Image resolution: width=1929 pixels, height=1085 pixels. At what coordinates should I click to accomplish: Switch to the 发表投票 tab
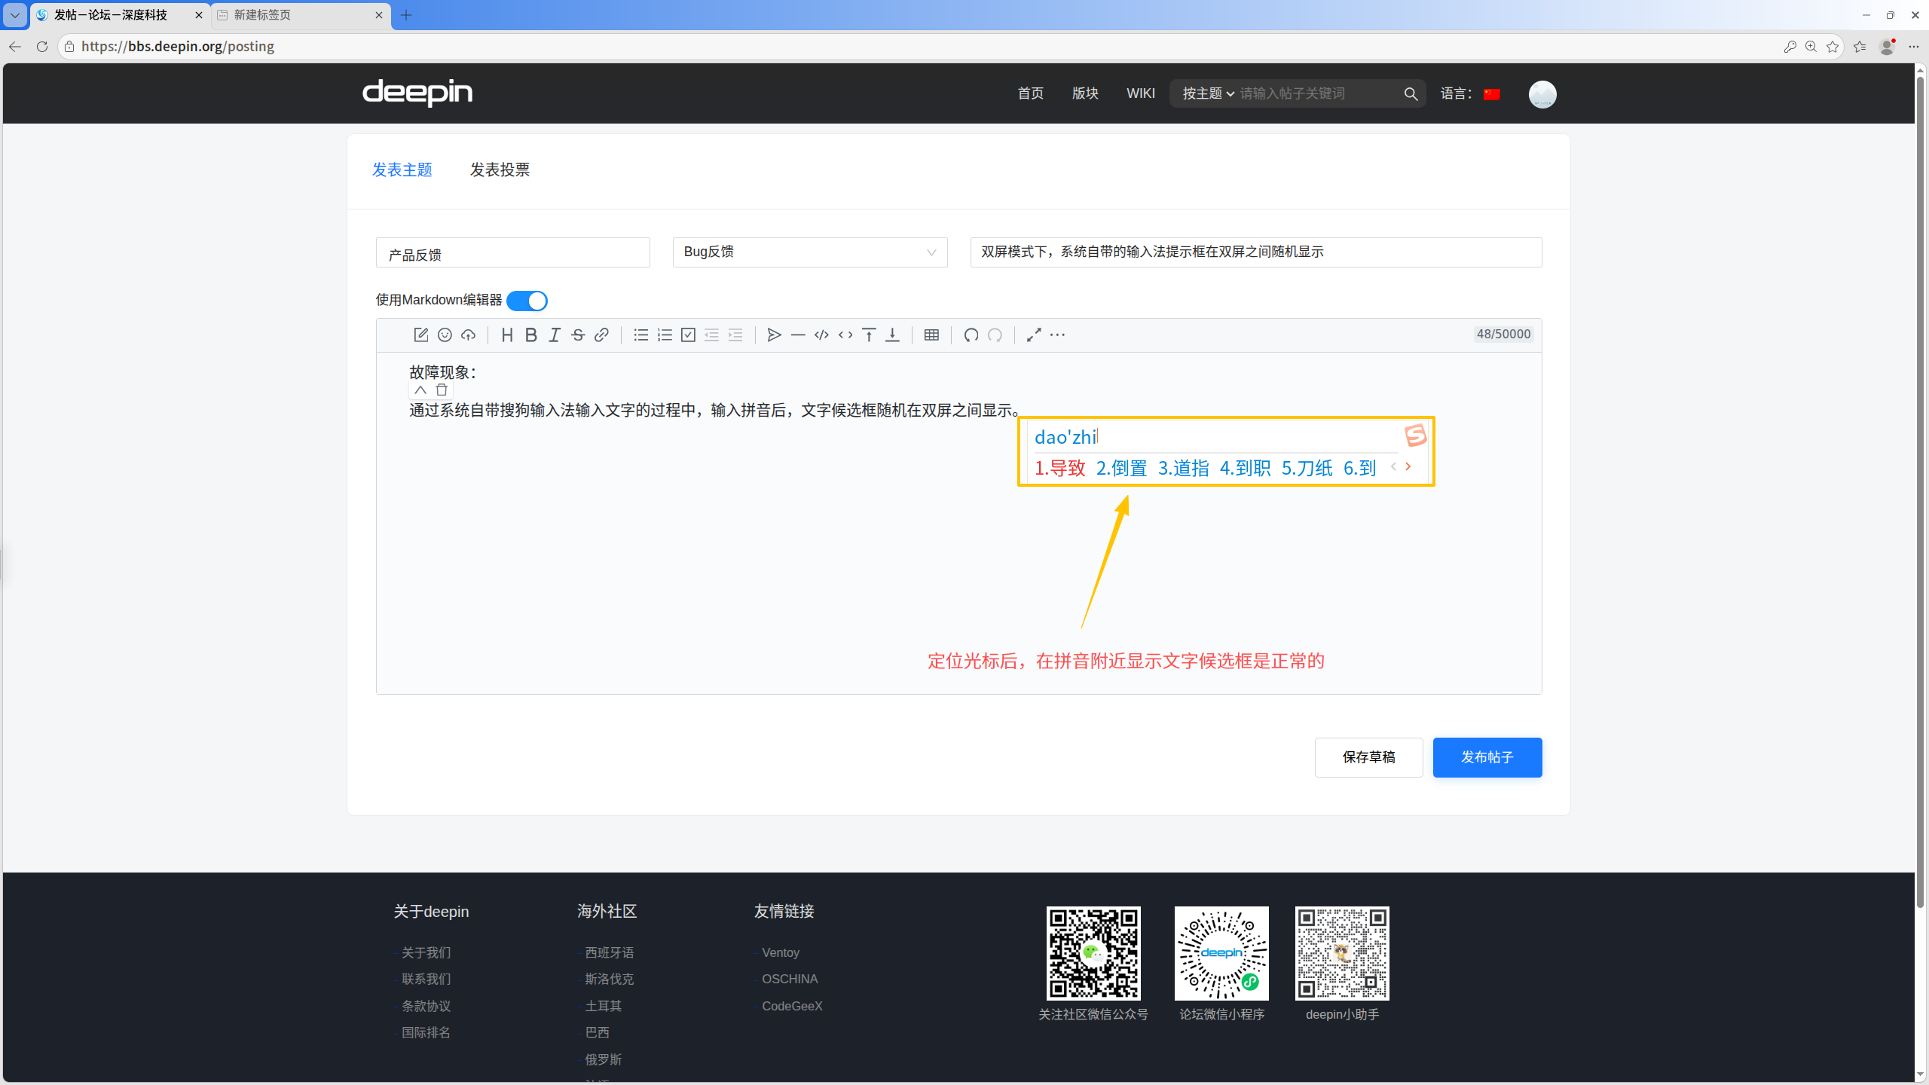point(500,170)
